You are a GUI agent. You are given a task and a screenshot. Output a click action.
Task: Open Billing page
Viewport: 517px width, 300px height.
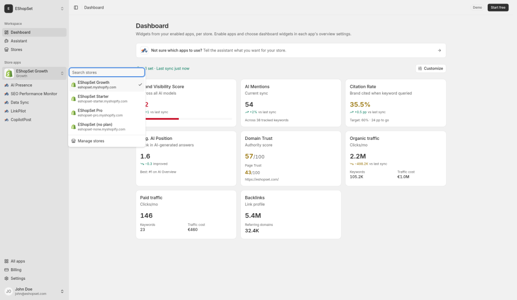(x=34, y=270)
